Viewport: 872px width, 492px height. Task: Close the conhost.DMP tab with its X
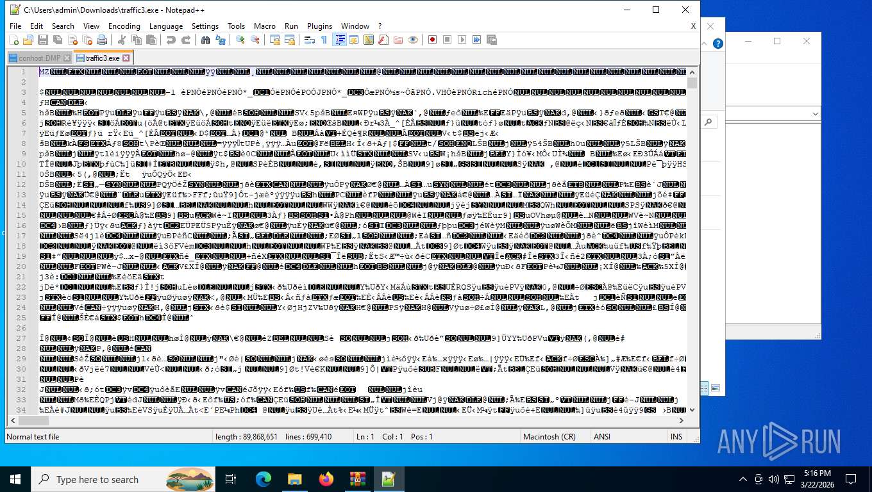pos(67,58)
